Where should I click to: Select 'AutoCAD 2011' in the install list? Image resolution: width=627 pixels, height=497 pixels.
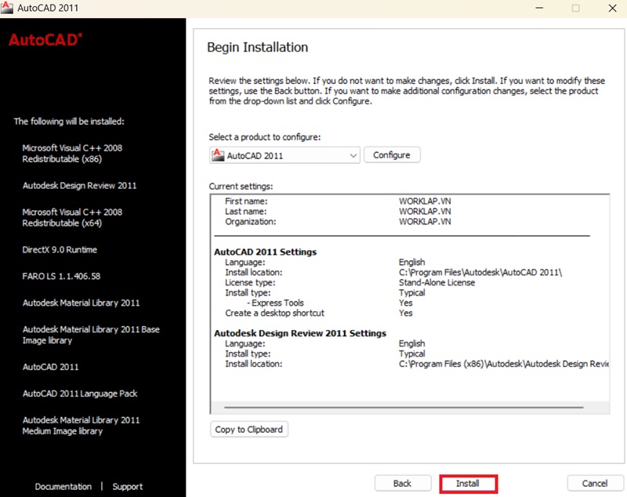pos(52,367)
